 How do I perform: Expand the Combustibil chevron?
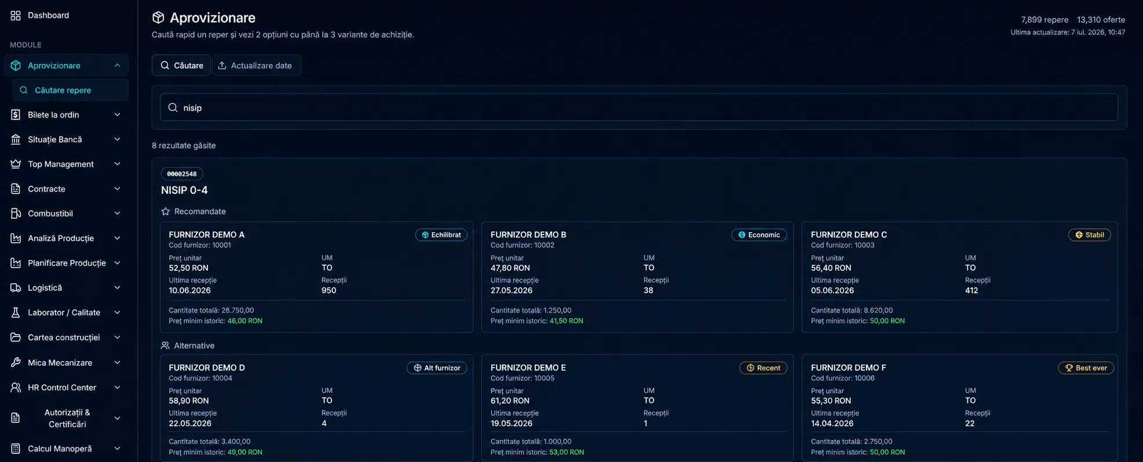(117, 214)
